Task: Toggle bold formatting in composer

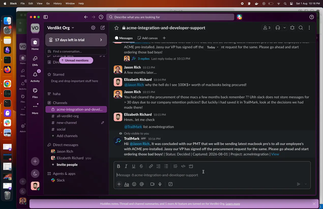Action: point(119,166)
